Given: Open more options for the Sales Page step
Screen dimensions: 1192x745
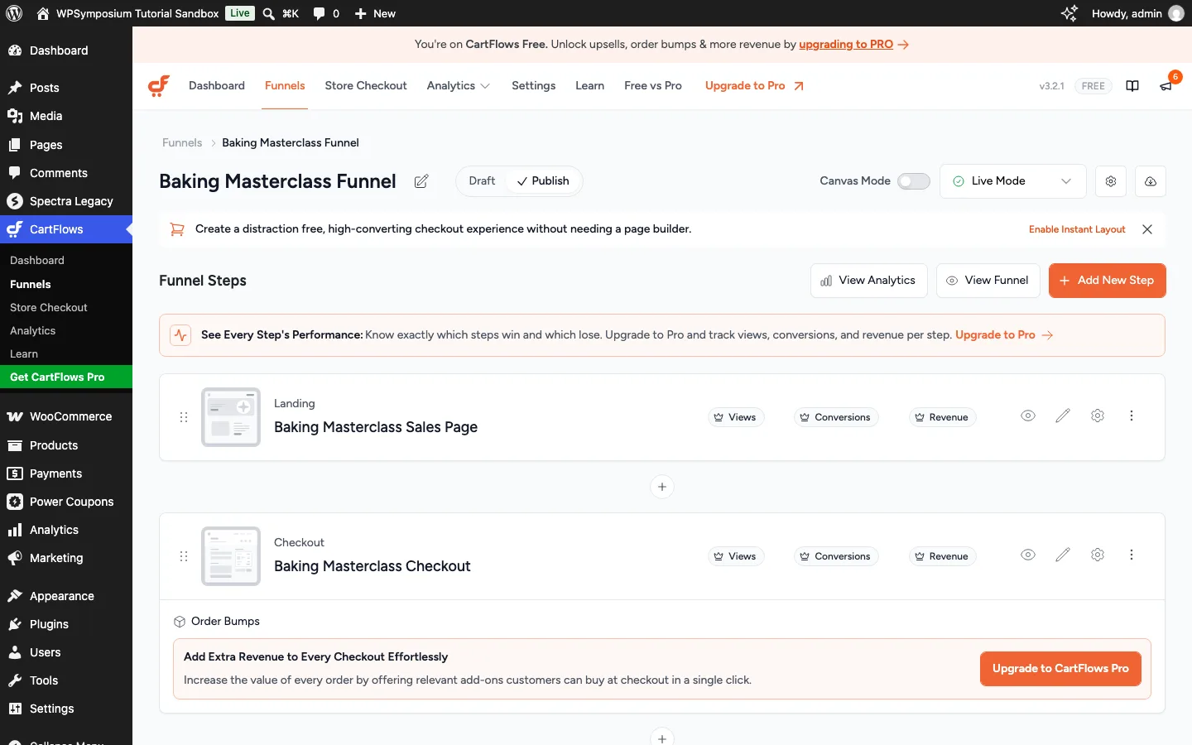Looking at the screenshot, I should (1132, 416).
